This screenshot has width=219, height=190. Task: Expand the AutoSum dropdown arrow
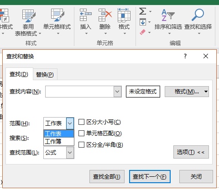[150, 11]
